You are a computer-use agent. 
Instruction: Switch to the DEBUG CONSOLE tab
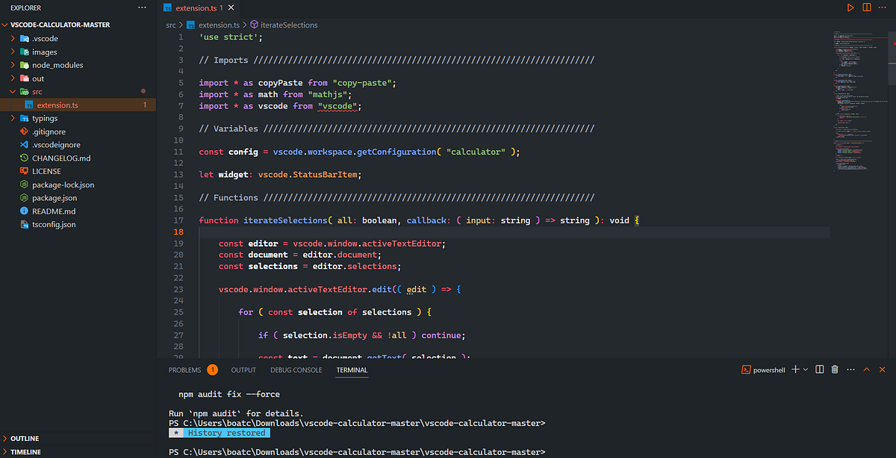point(296,369)
